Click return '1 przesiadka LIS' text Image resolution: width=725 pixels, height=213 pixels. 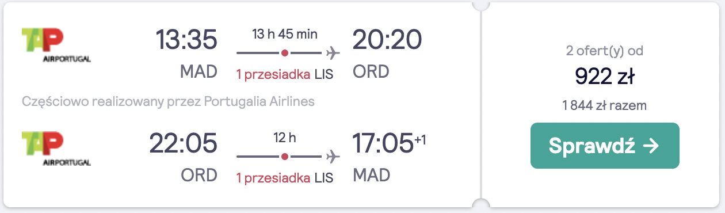285,177
